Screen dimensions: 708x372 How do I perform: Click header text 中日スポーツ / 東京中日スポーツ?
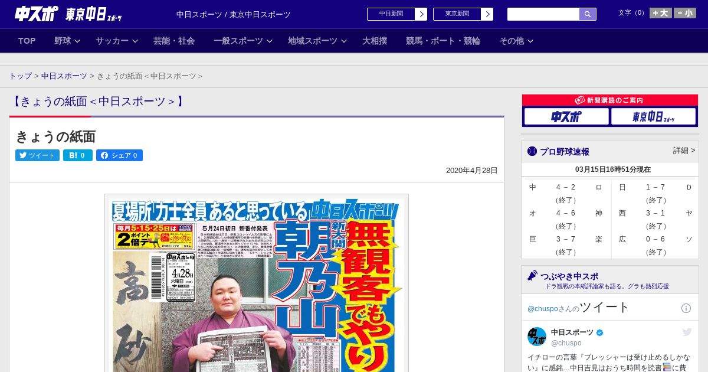pyautogui.click(x=234, y=14)
